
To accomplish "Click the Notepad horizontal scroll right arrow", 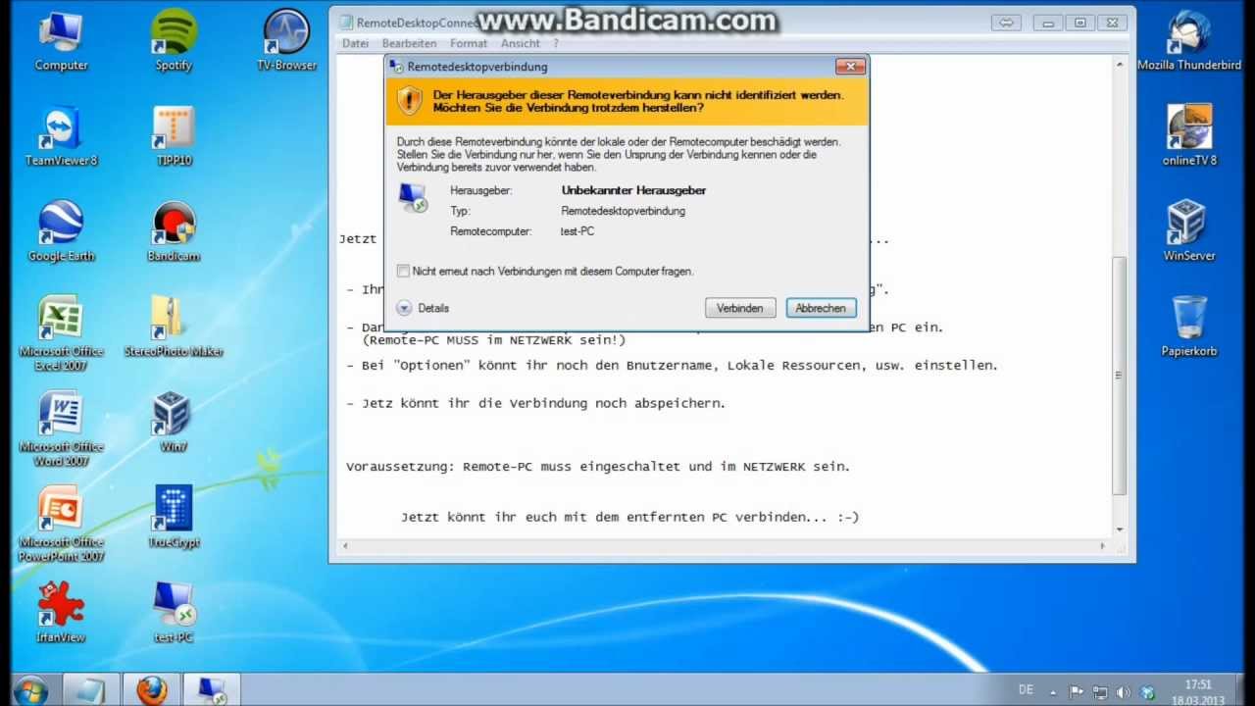I will tap(1102, 546).
